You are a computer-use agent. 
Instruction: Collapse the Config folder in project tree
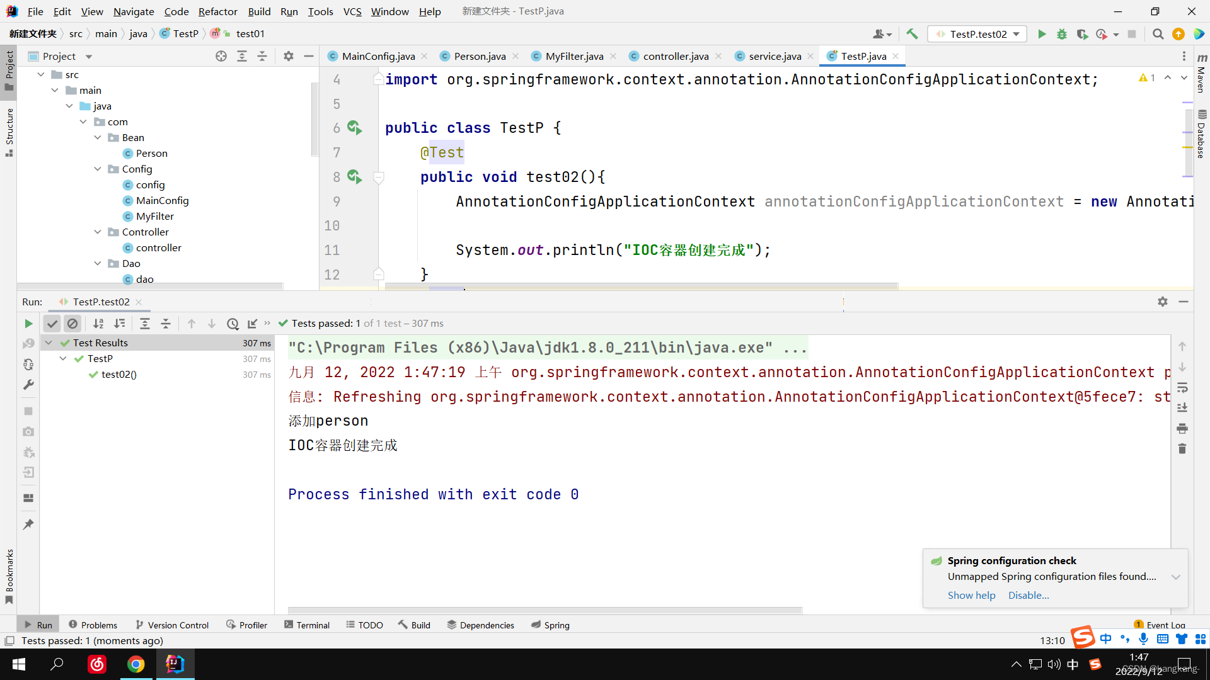point(98,169)
